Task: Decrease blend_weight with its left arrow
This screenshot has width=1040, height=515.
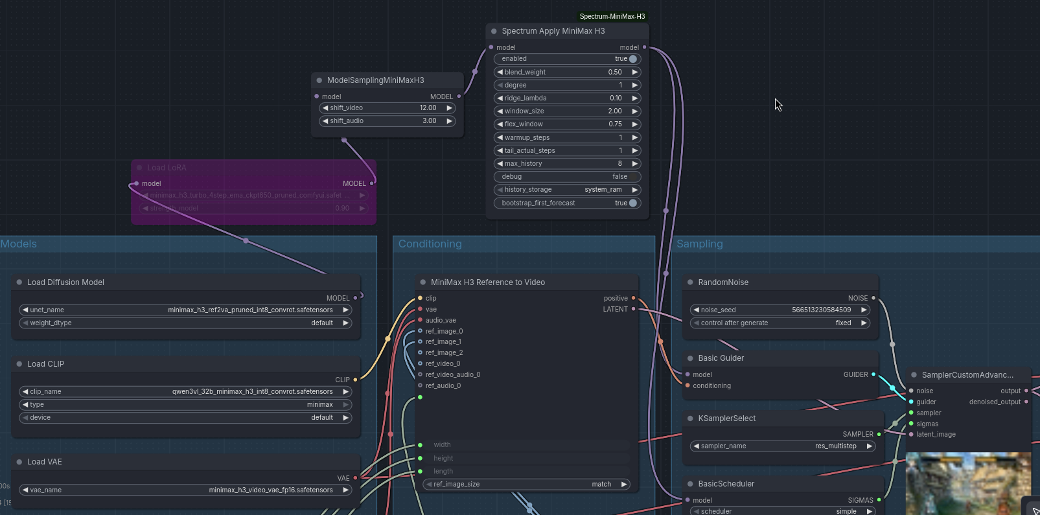Action: click(500, 73)
